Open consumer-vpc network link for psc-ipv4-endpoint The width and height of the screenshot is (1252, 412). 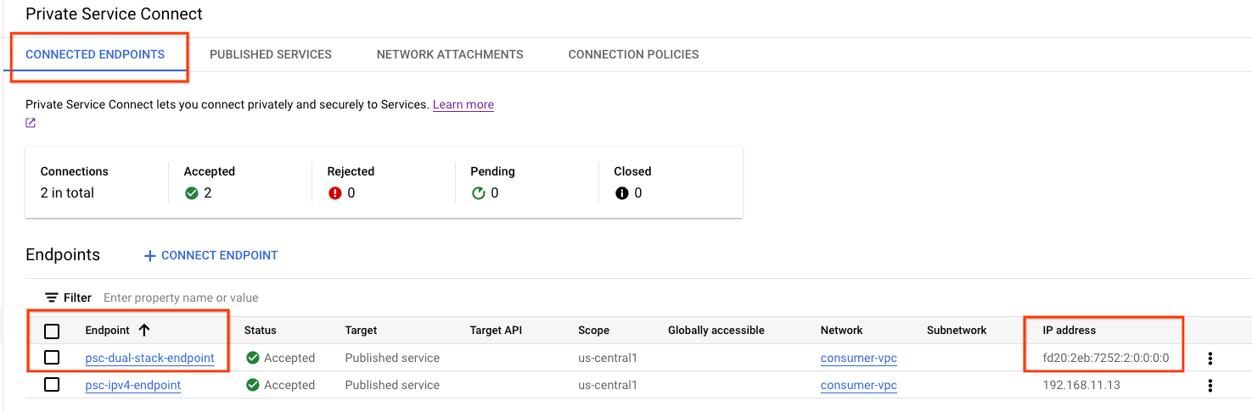858,385
